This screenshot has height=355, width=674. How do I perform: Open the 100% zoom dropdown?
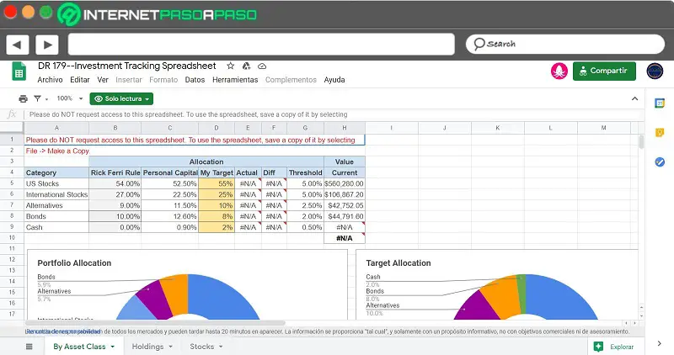(x=70, y=98)
